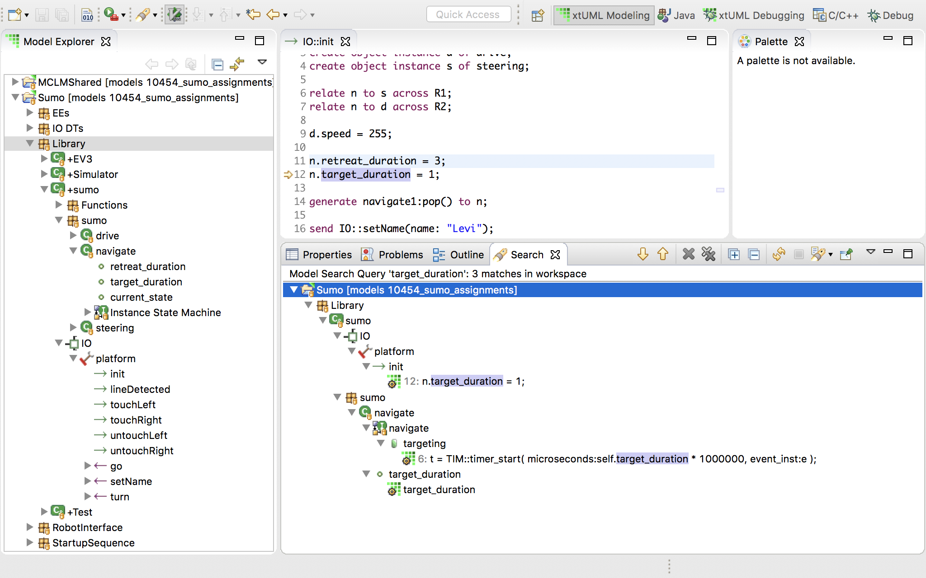
Task: Open the Problems tab
Action: (x=392, y=255)
